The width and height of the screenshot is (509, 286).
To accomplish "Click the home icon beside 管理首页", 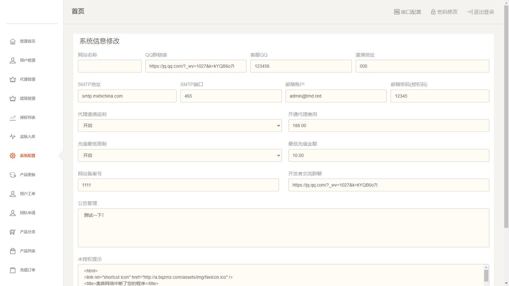I will pos(13,41).
